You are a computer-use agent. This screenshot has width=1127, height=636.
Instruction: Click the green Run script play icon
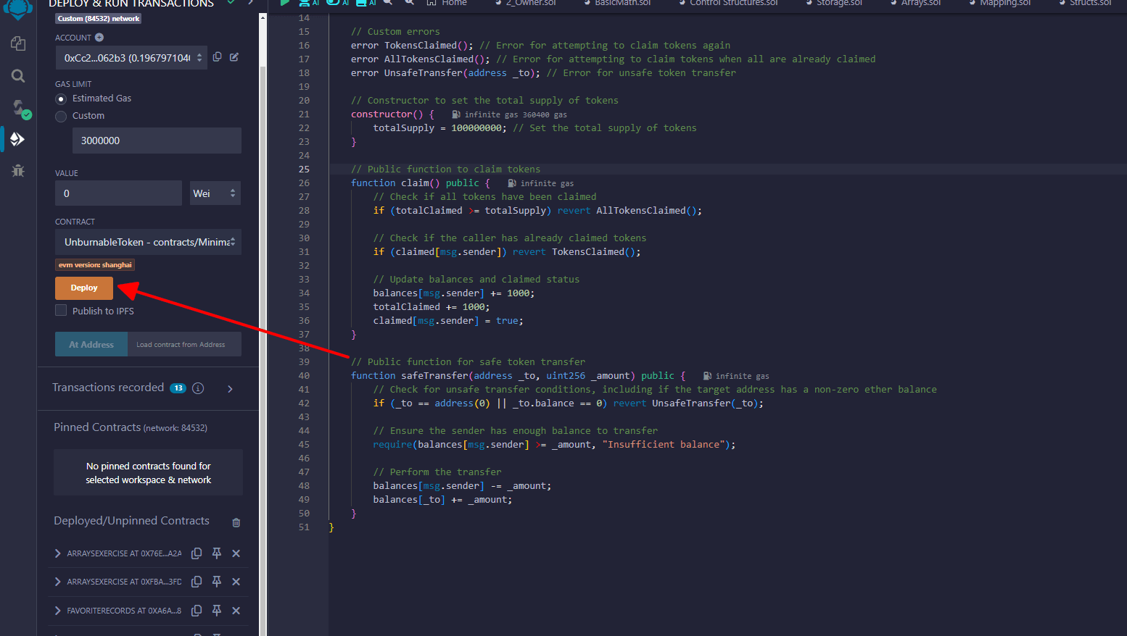(285, 3)
